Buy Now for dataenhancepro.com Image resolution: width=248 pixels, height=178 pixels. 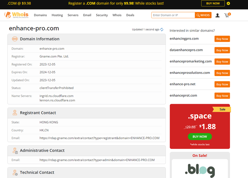click(x=222, y=50)
